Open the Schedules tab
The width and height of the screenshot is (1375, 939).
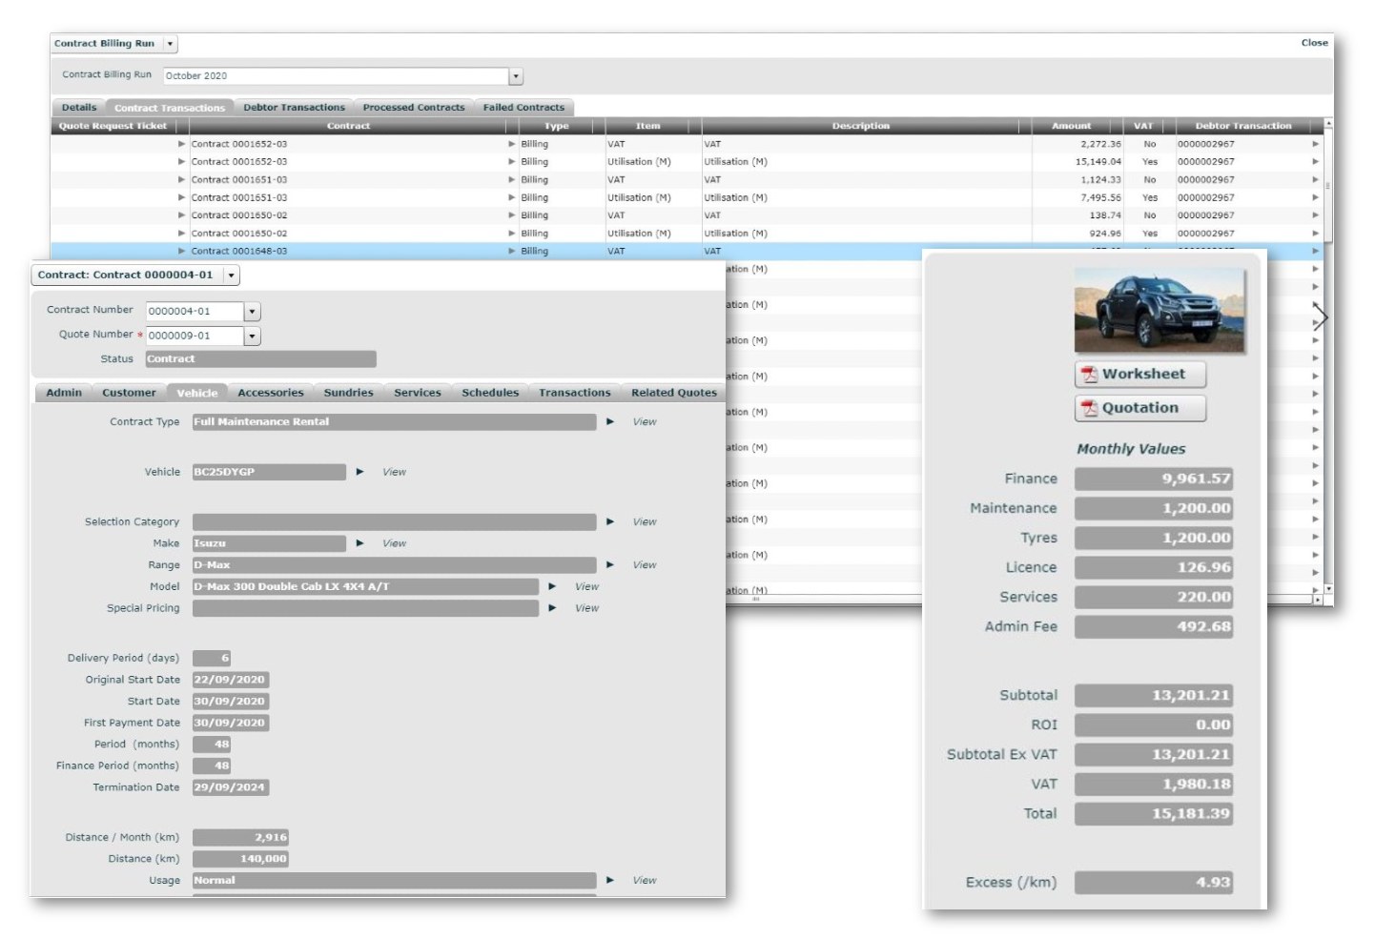click(x=489, y=392)
